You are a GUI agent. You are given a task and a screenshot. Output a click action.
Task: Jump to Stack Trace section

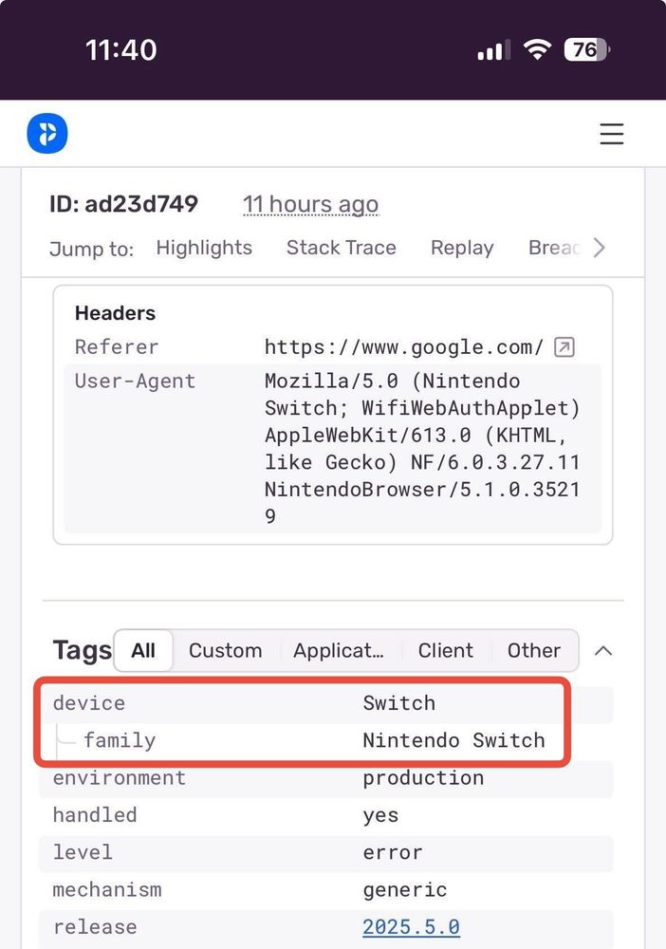pyautogui.click(x=342, y=248)
